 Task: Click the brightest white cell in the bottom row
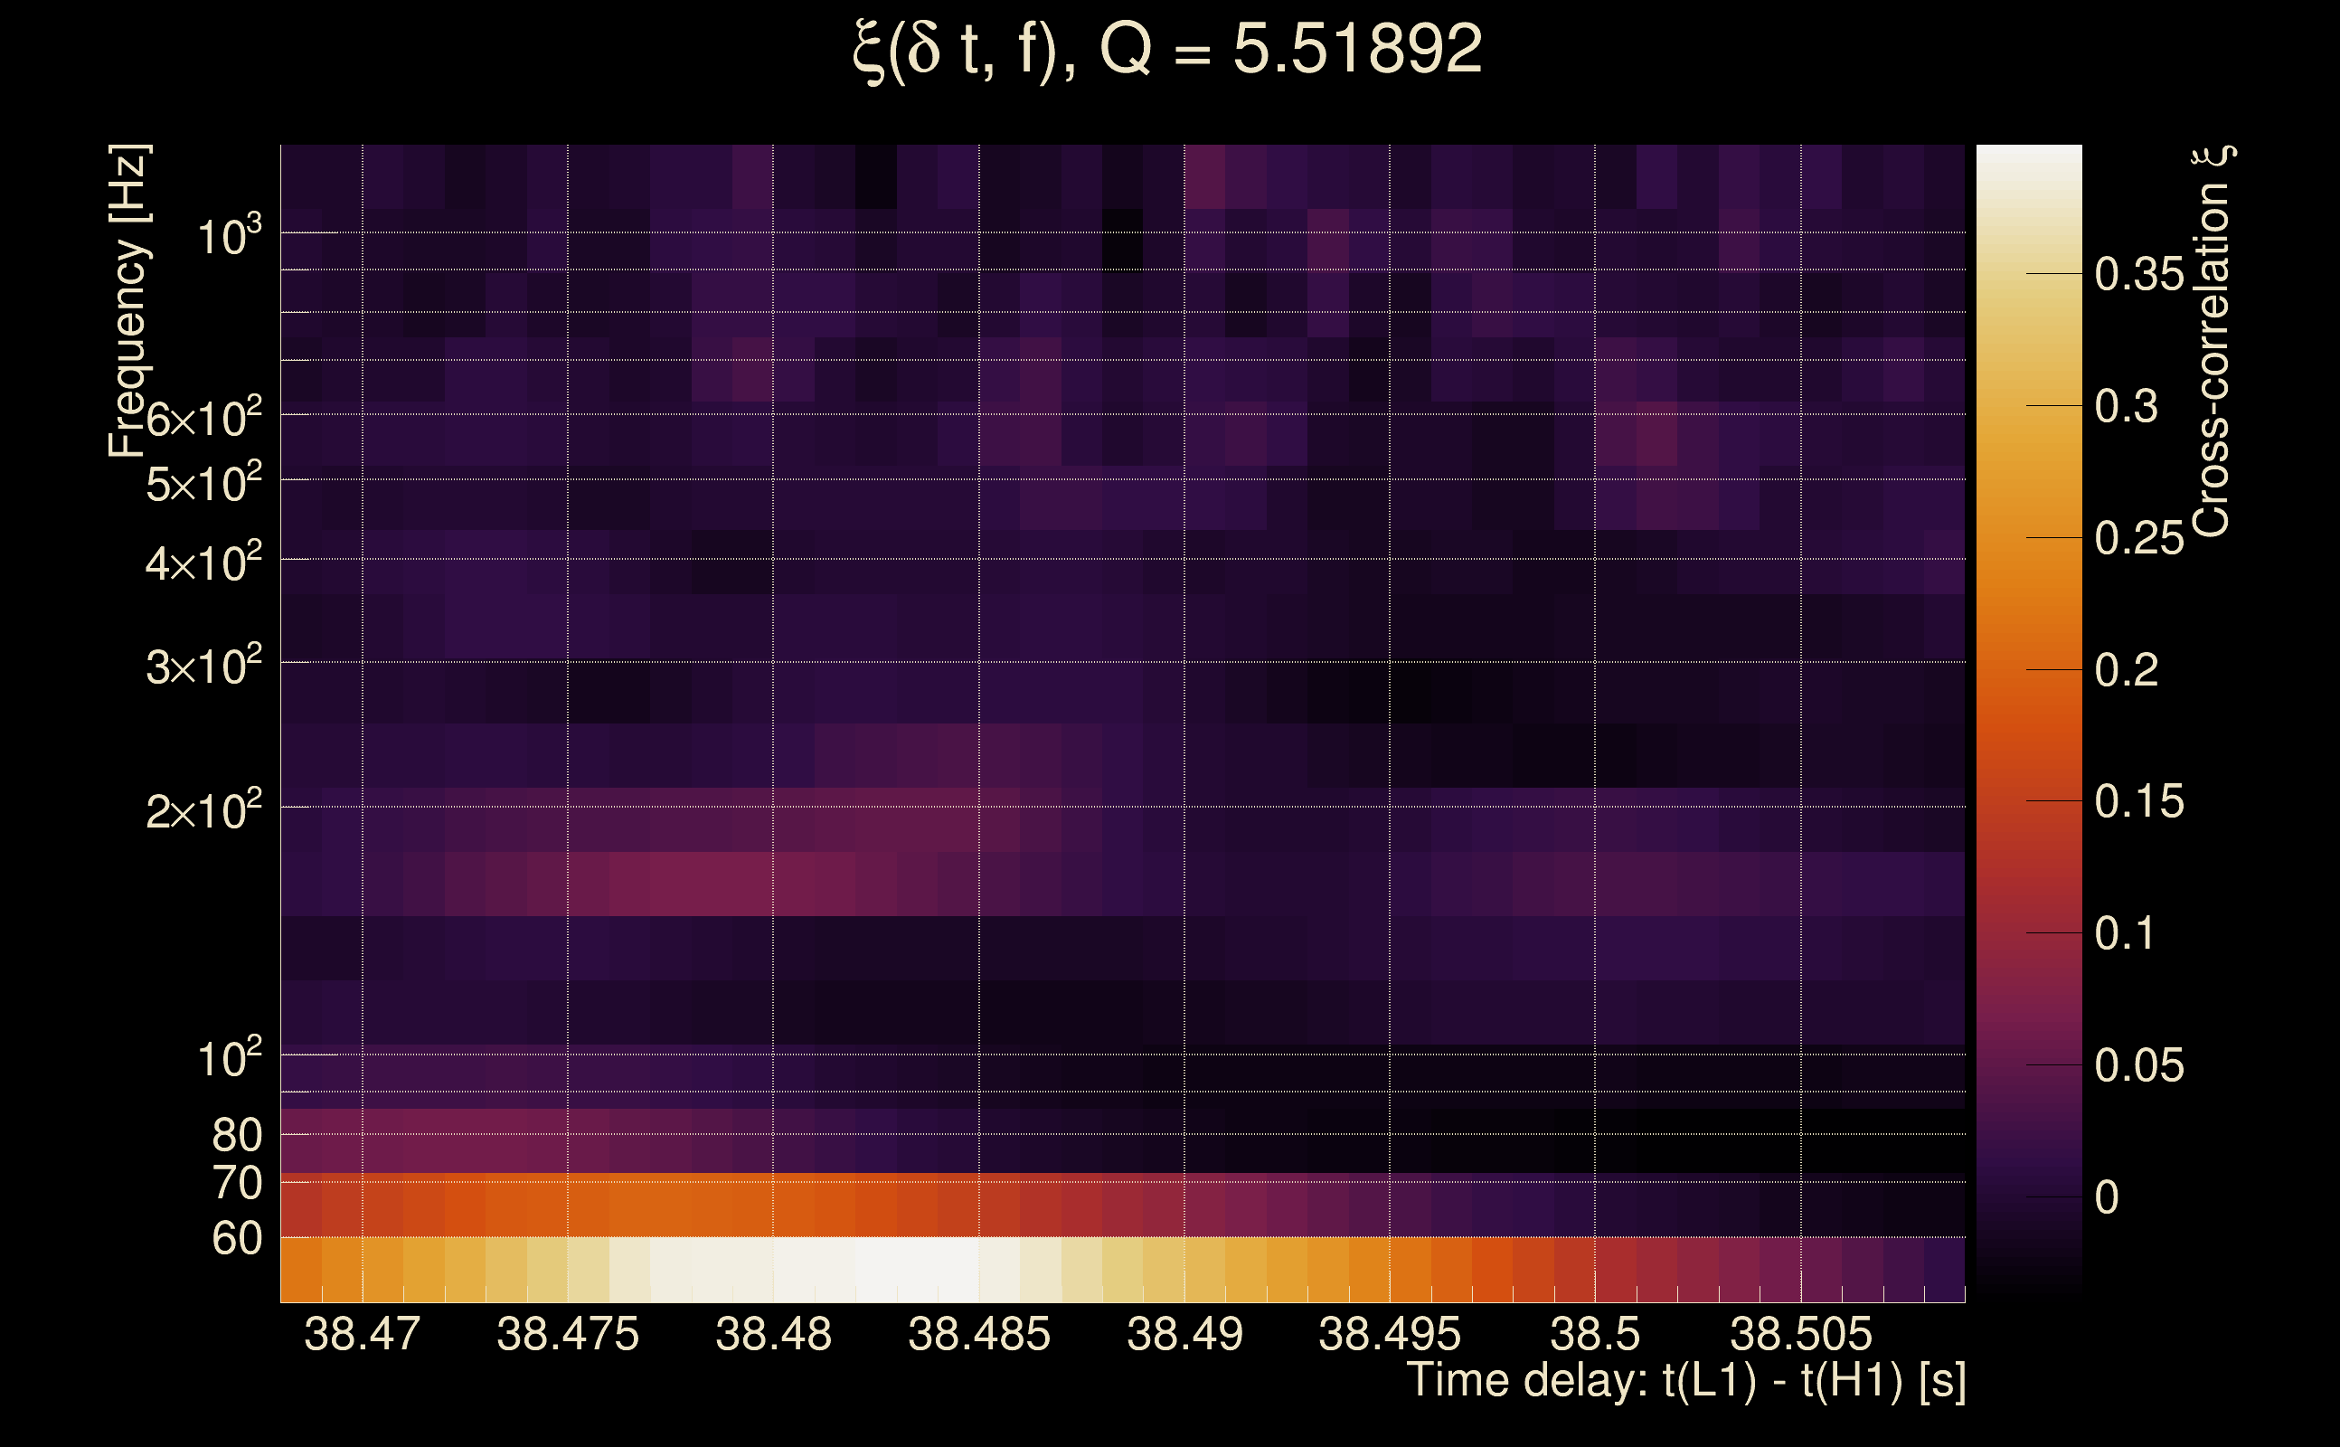(x=917, y=1270)
